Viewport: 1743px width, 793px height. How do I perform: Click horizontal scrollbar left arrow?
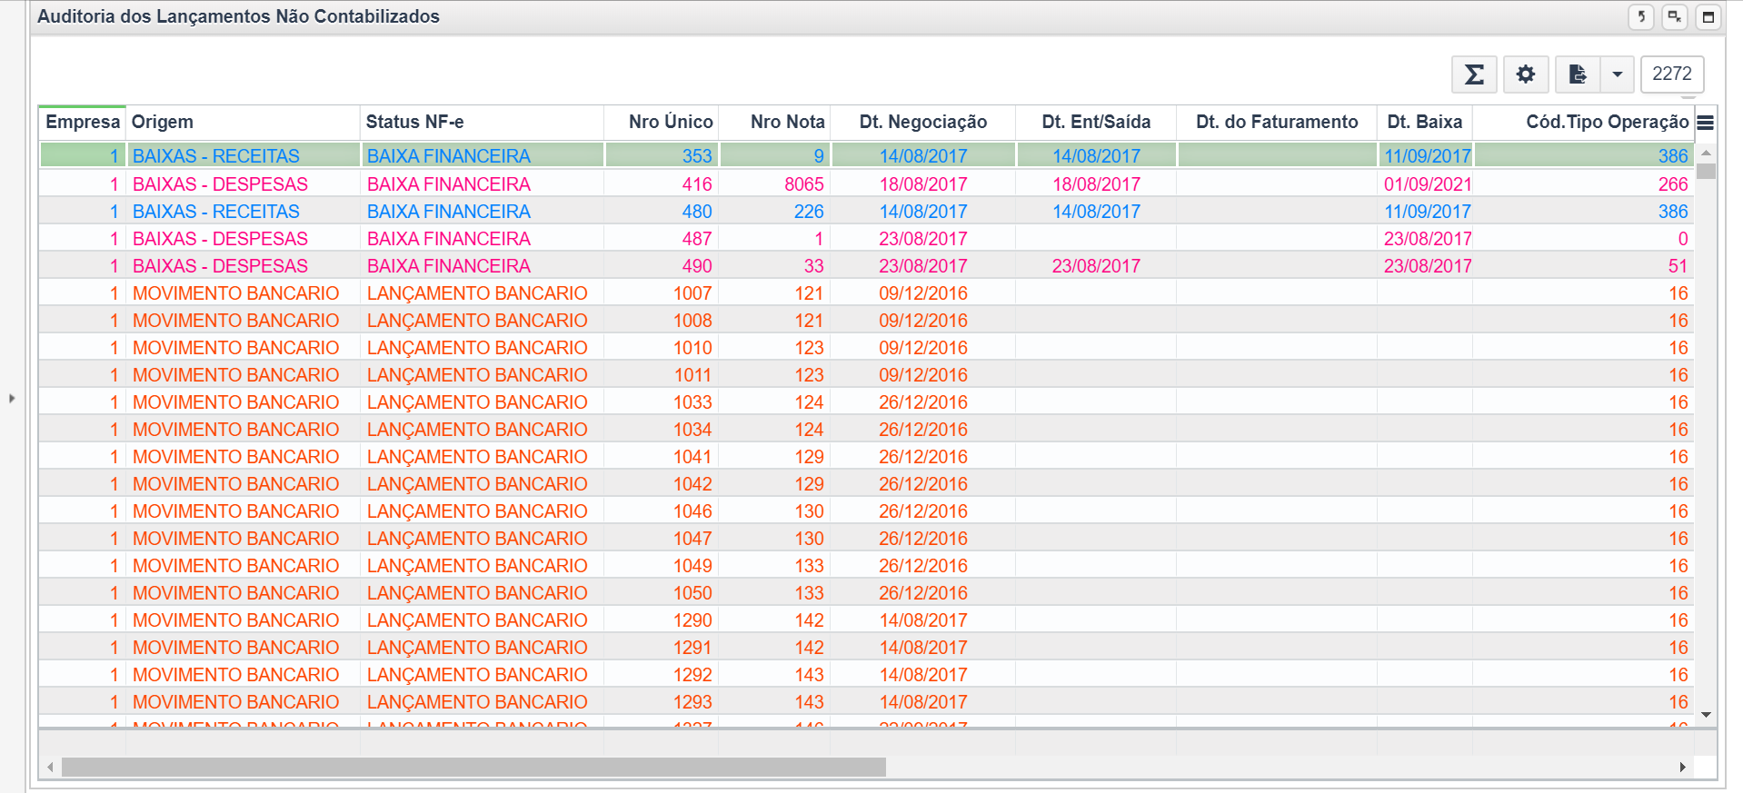pyautogui.click(x=50, y=768)
